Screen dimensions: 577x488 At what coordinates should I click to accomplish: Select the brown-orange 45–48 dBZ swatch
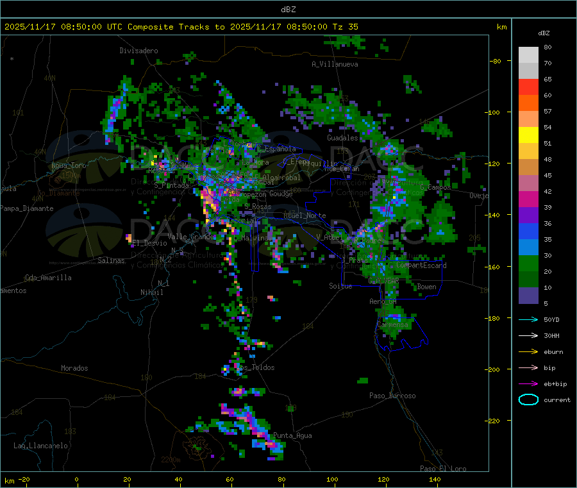[528, 167]
